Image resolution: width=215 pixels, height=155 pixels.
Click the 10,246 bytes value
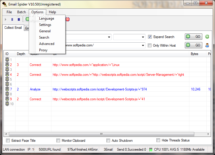coord(196,89)
